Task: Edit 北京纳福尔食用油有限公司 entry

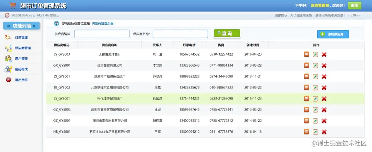Action: (315, 88)
